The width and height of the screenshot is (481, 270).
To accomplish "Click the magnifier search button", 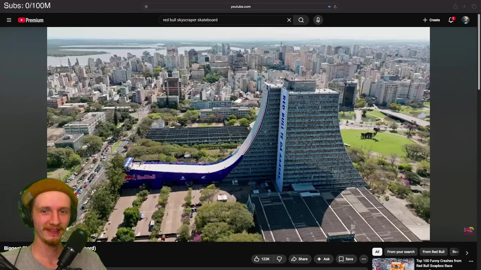I will click(301, 20).
